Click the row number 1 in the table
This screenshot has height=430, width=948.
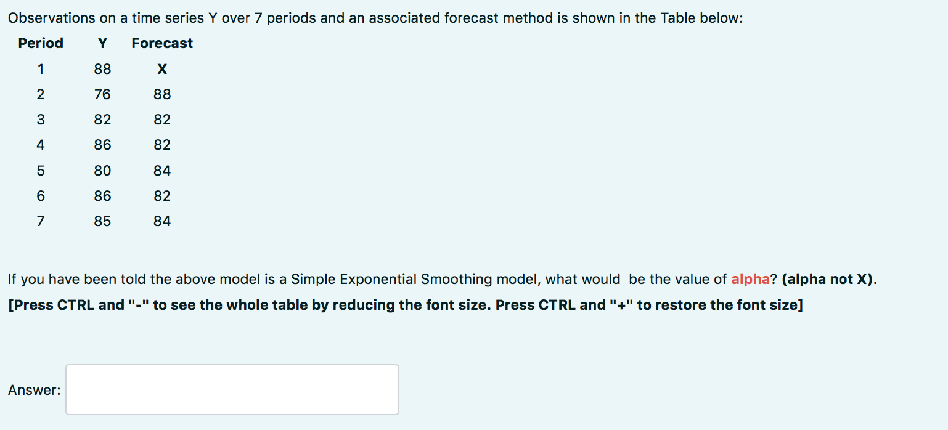point(41,69)
